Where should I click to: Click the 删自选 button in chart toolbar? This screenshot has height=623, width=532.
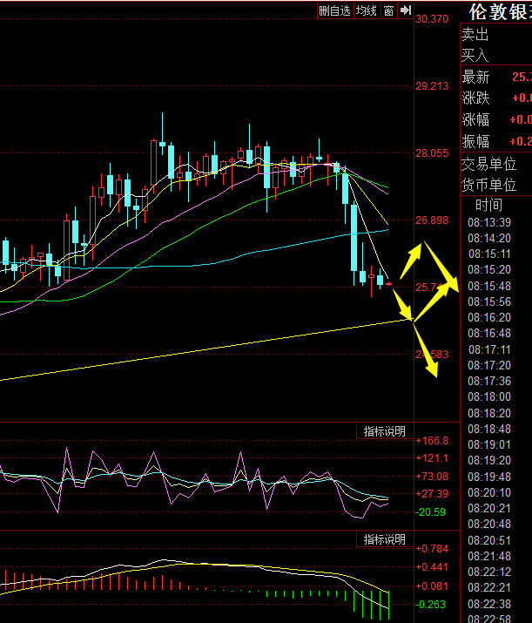pos(334,10)
